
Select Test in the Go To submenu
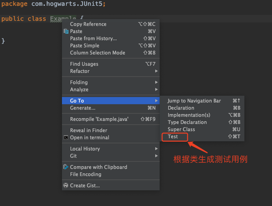click(173, 137)
